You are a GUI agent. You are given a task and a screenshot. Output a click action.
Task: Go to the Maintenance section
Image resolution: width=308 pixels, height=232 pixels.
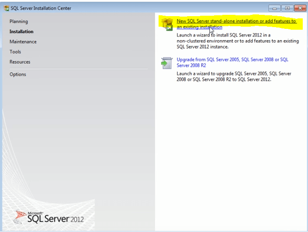(x=23, y=42)
